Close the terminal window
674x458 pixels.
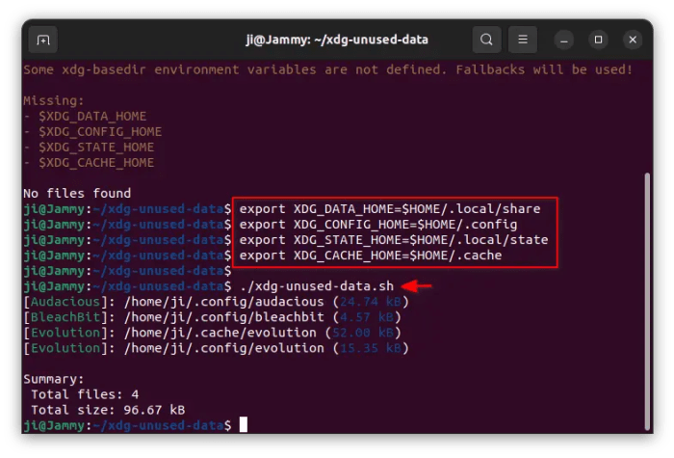point(633,40)
